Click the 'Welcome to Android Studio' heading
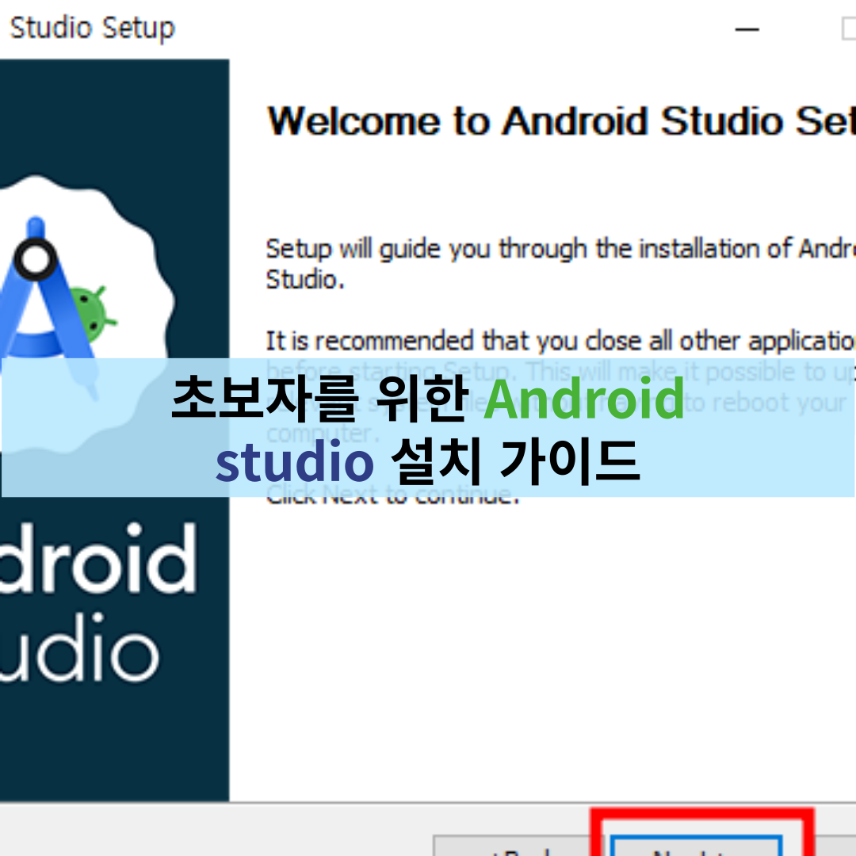 point(561,120)
